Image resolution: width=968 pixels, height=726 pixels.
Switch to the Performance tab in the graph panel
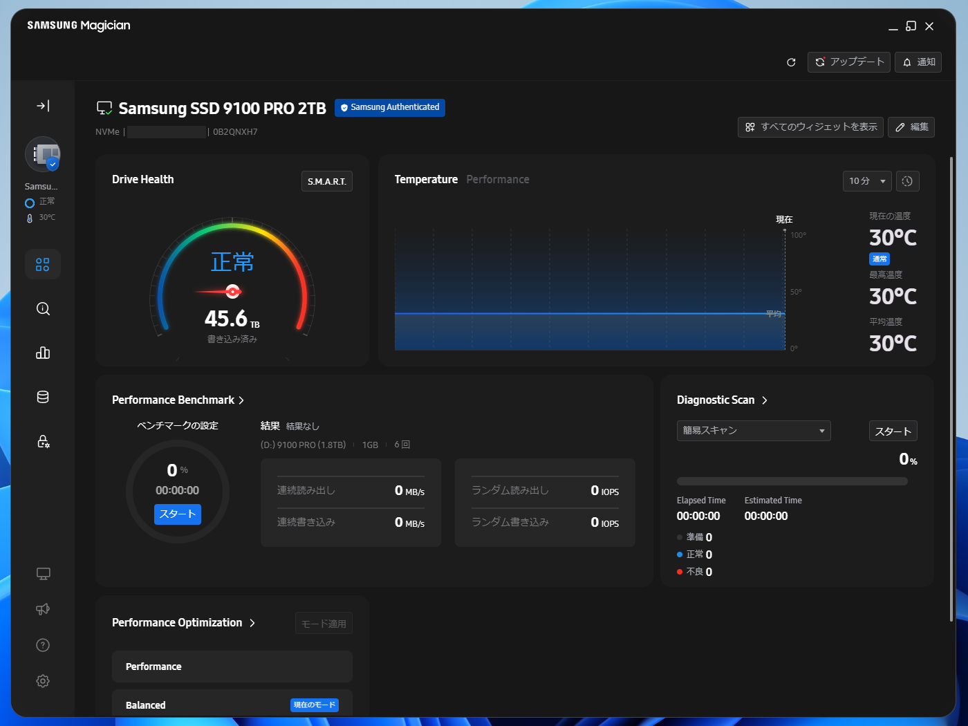[498, 180]
